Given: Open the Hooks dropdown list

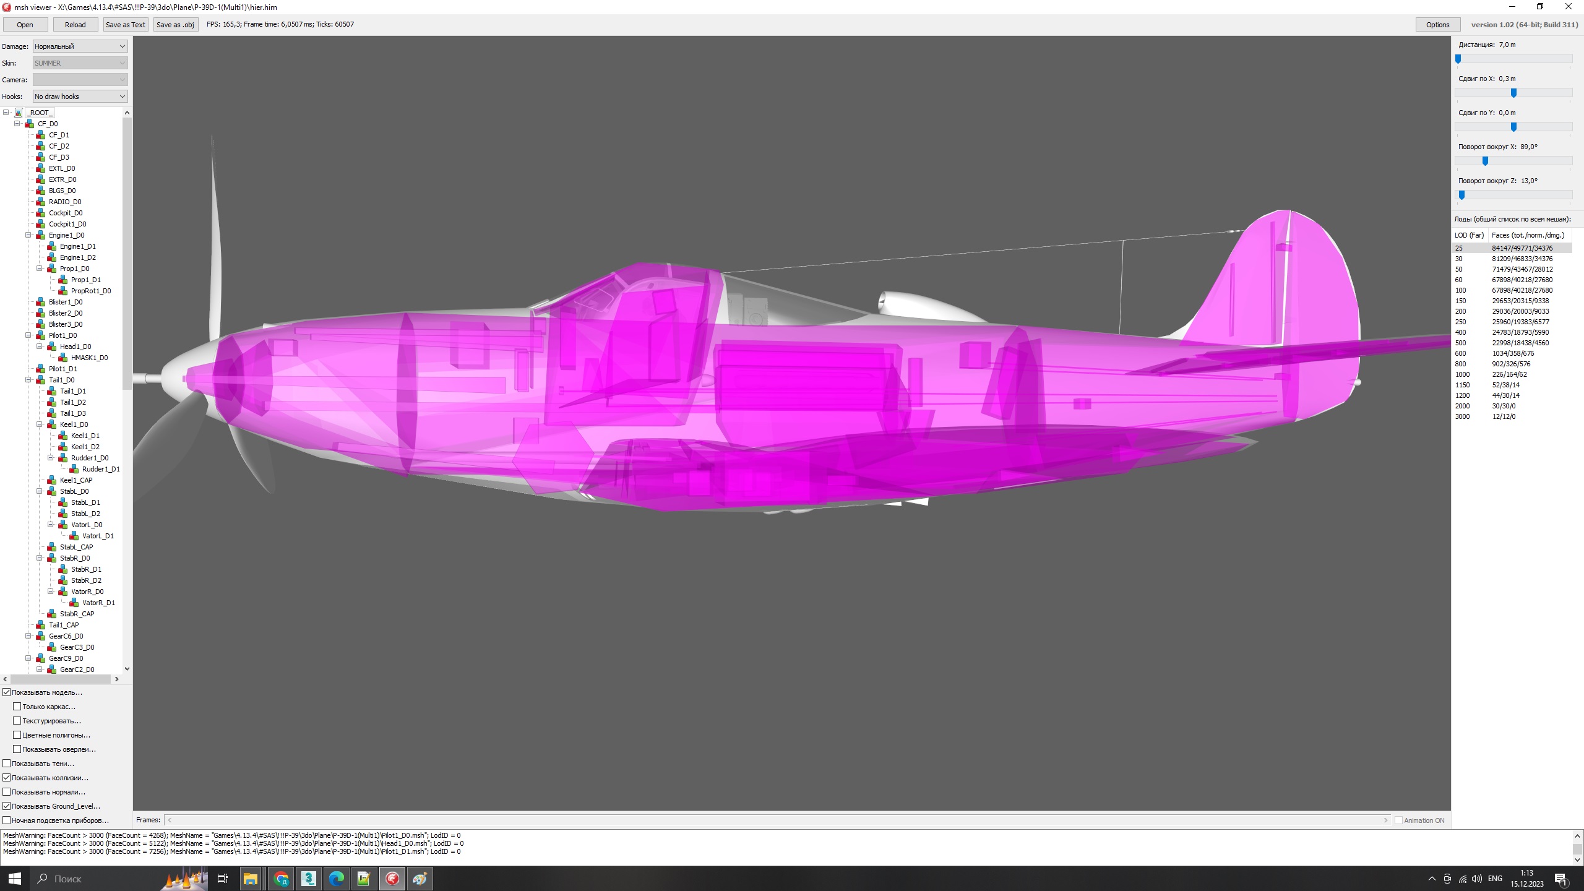Looking at the screenshot, I should 80,97.
